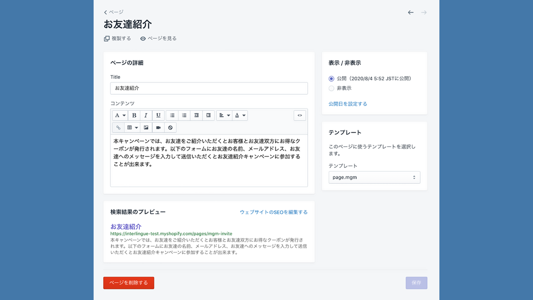The width and height of the screenshot is (533, 300).
Task: Click the insert link icon
Action: (x=118, y=127)
